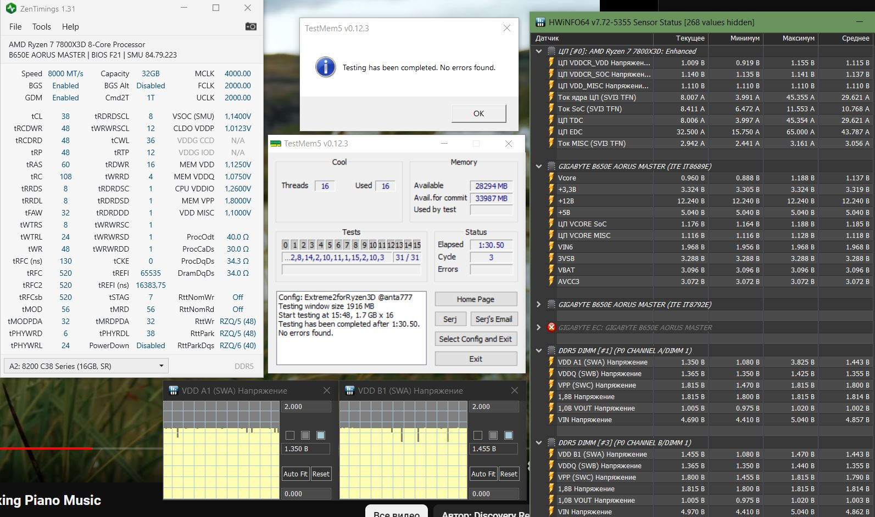Close the VDD A1 (SWA) graph window
This screenshot has width=875, height=517.
pos(327,390)
